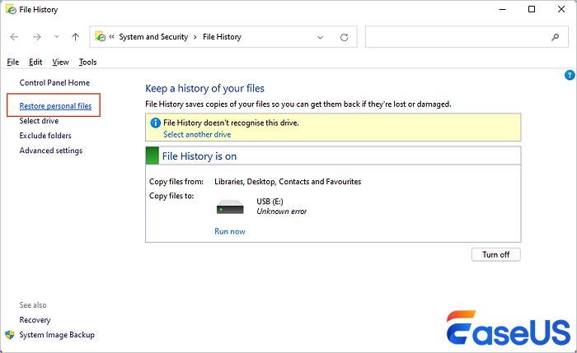Click the File History address bar icon
This screenshot has width=577, height=353.
101,37
